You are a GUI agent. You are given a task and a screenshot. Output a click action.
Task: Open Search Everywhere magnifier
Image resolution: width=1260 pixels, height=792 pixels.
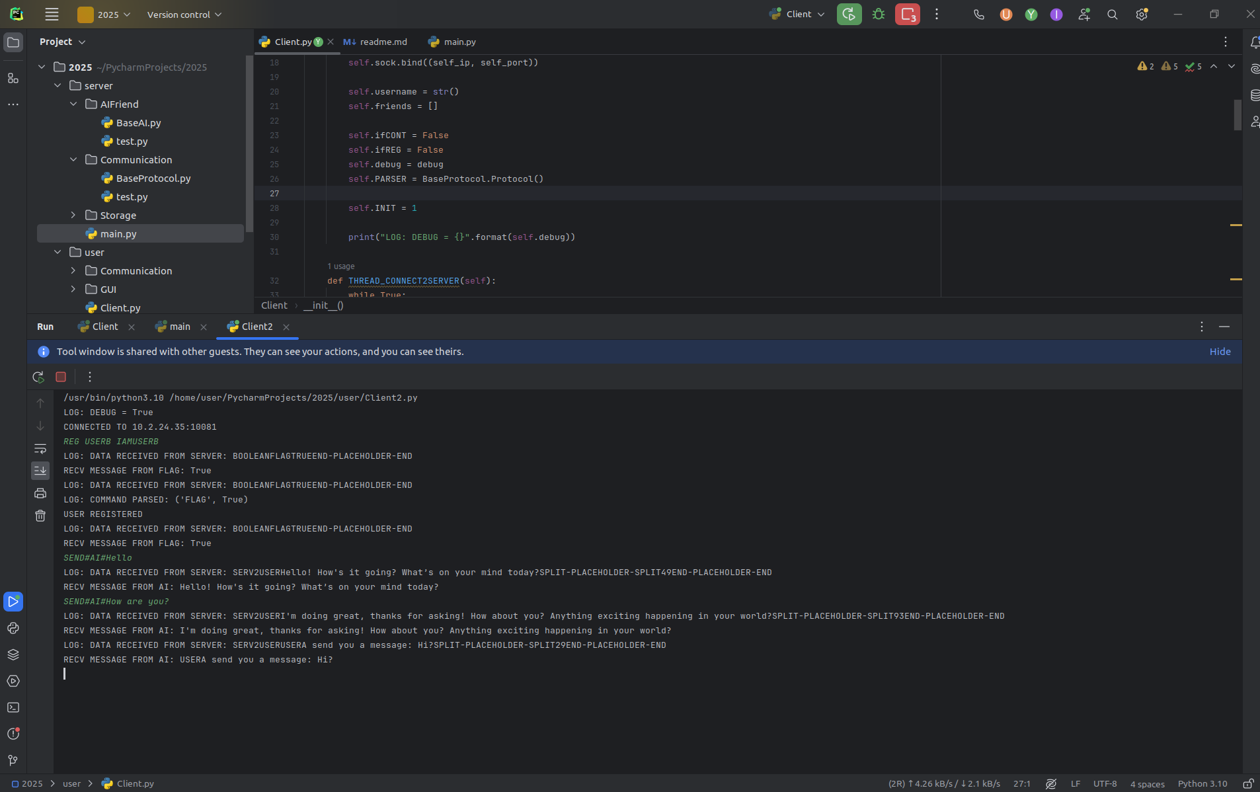pos(1113,15)
